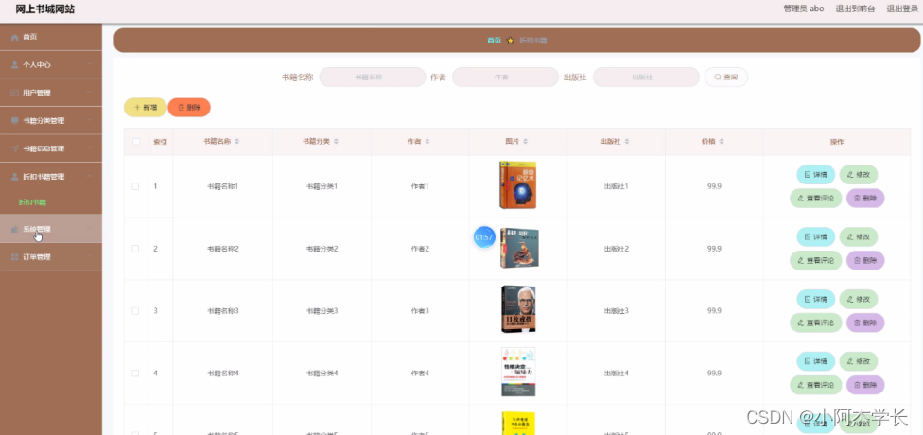Focus the 书籍名称 search input field

[x=373, y=78]
